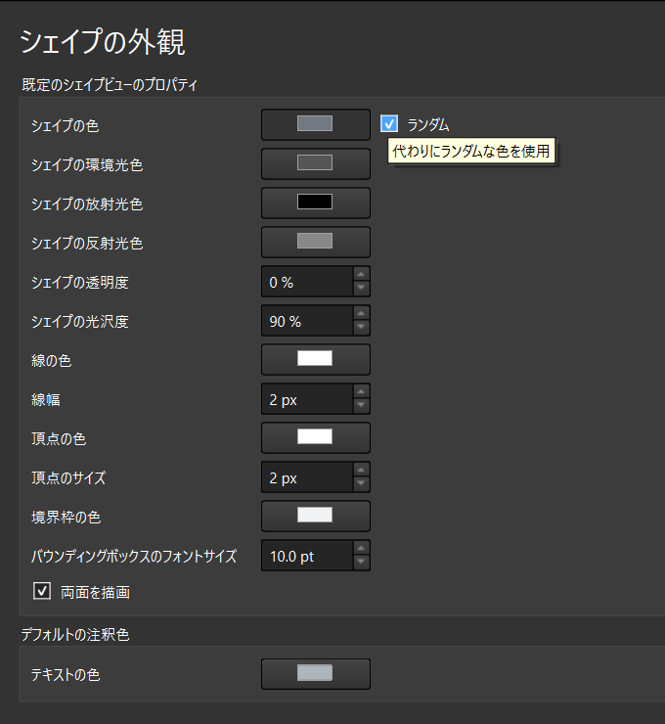Toggle the 両面を描画 checkbox
The height and width of the screenshot is (724, 665).
[x=42, y=591]
